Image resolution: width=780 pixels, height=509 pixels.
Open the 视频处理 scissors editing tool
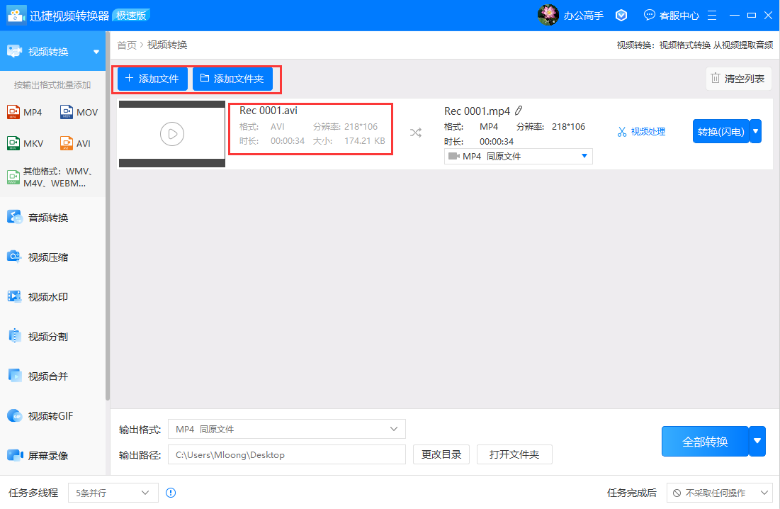[641, 132]
